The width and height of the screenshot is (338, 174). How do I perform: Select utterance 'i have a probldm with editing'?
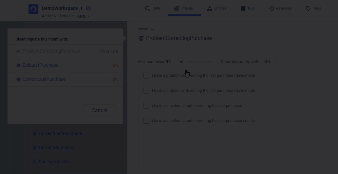pyautogui.click(x=203, y=76)
